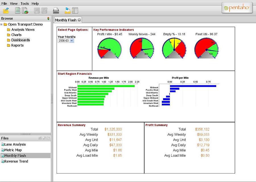256x182 pixels.
Task: Click the Midwest bar in Revenue per Mile
Action: 106,86
